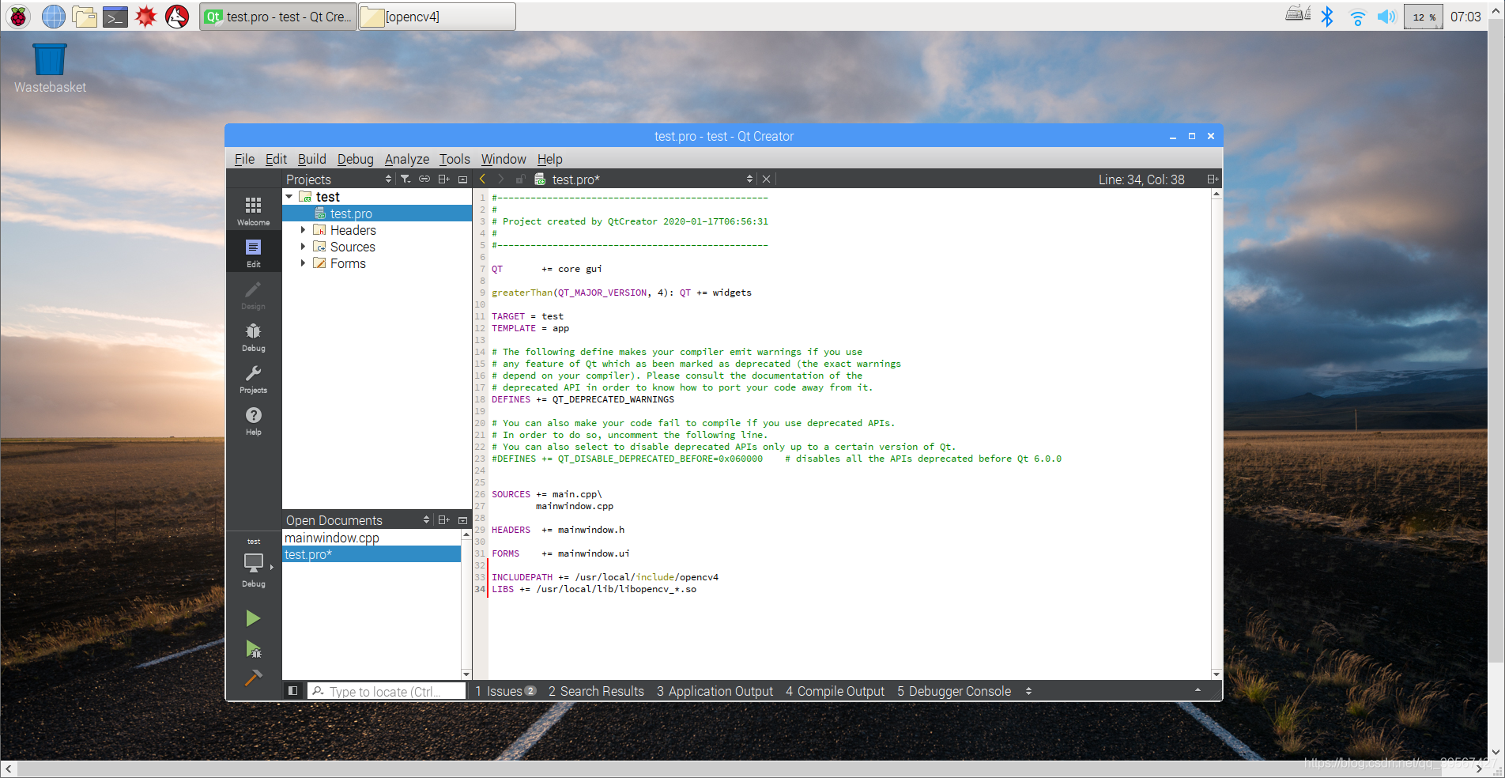Viewport: 1505px width, 778px height.
Task: Split the Open Documents panel
Action: [x=443, y=520]
